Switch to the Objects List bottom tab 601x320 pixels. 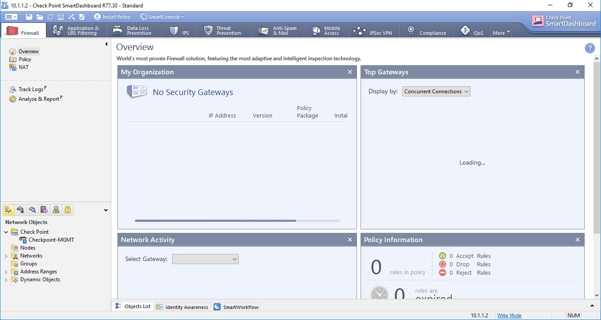tap(133, 306)
